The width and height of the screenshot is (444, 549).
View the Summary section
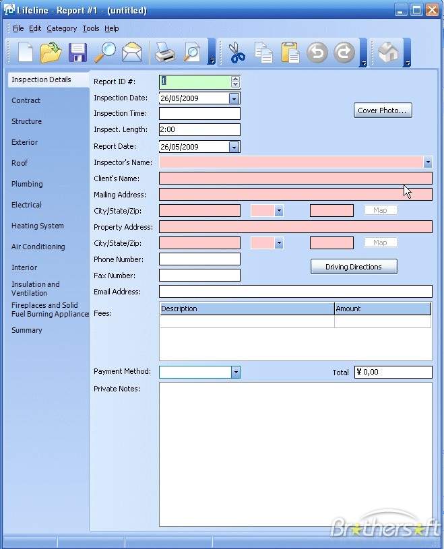tap(26, 330)
